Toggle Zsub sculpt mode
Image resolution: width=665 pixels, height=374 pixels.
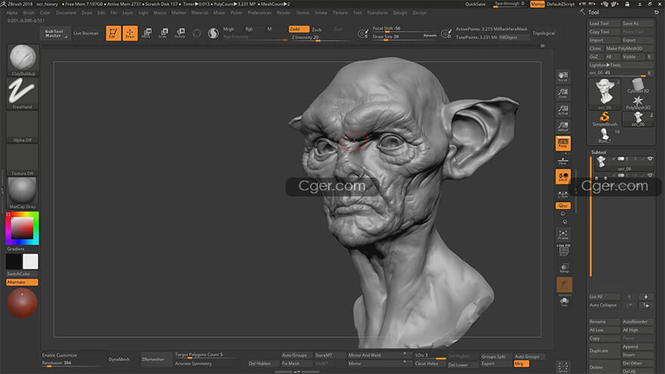pos(317,29)
